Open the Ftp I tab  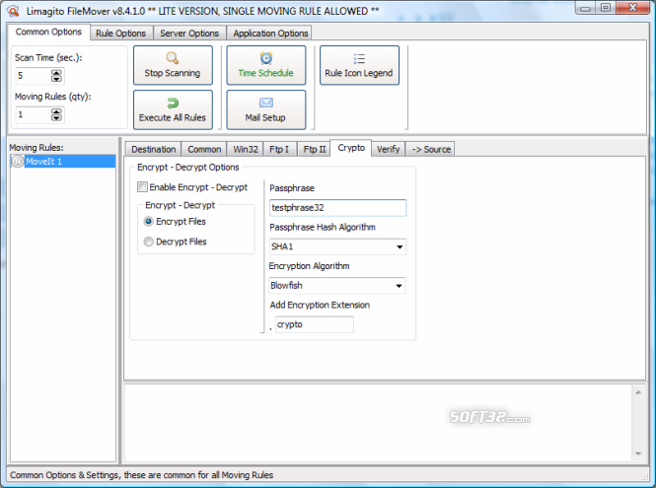coord(279,149)
